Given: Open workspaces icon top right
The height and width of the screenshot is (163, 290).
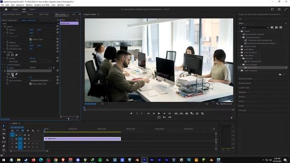Looking at the screenshot, I should [272, 9].
